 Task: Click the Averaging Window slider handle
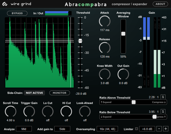tap(123, 34)
